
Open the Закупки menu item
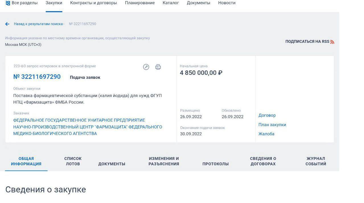54,3
